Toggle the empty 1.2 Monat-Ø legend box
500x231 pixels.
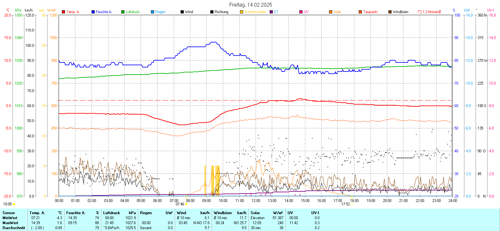[420, 12]
